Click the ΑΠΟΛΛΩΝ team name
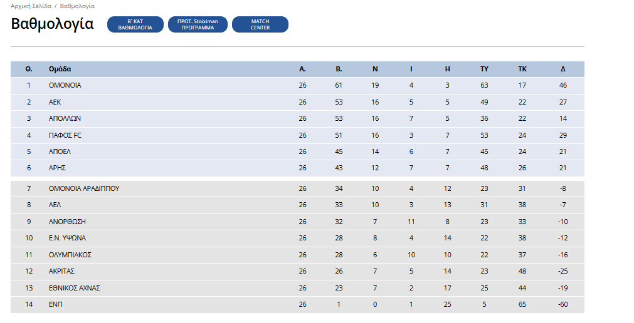The image size is (634, 323). (65, 118)
